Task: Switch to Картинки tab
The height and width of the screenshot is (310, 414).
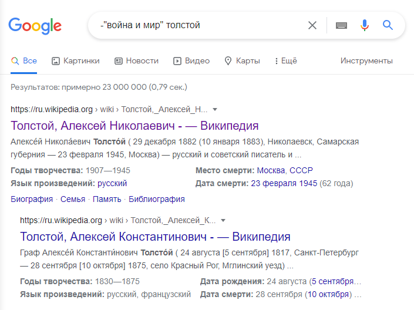Action: [x=76, y=60]
